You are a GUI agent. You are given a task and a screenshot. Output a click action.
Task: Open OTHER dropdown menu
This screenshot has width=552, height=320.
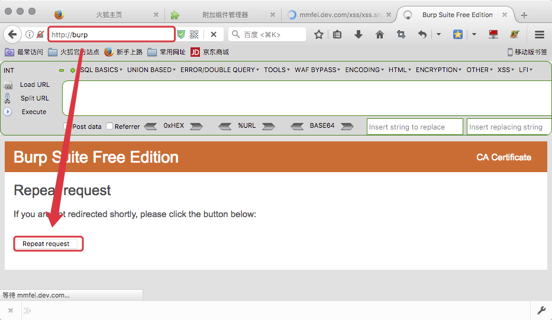(x=479, y=70)
